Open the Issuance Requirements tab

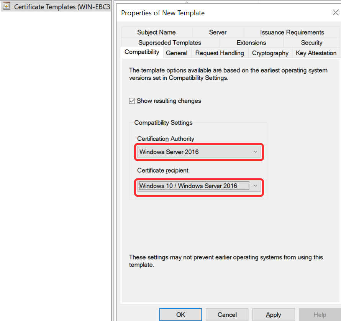pyautogui.click(x=292, y=32)
